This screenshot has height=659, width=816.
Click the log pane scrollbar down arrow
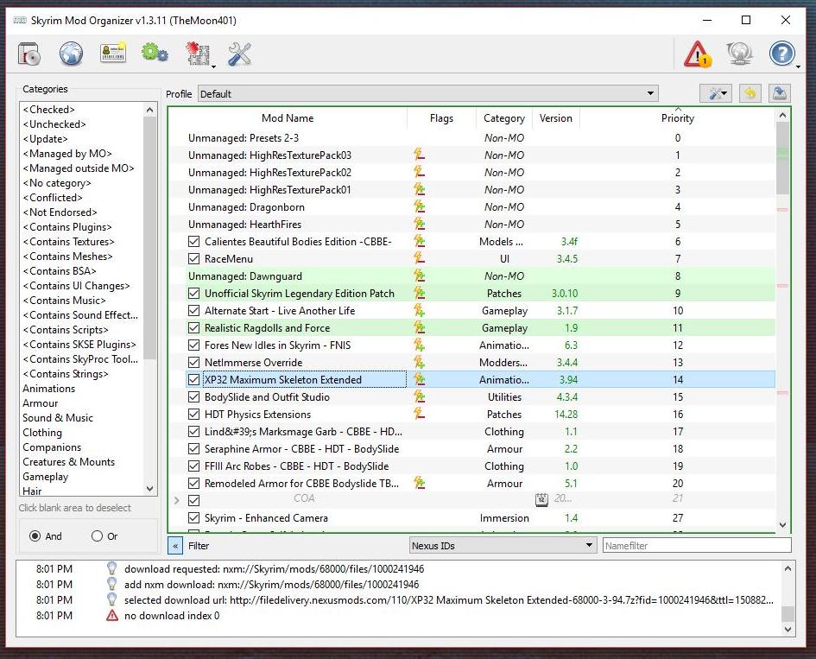click(788, 630)
